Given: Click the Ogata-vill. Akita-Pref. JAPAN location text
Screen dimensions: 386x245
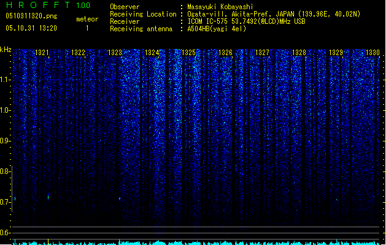Looking at the screenshot, I should point(274,14).
